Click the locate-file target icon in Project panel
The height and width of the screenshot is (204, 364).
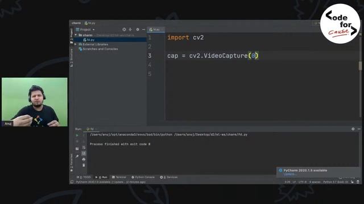(124, 29)
